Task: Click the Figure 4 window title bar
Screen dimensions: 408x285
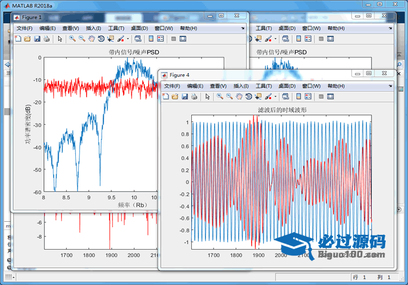Action: point(257,75)
